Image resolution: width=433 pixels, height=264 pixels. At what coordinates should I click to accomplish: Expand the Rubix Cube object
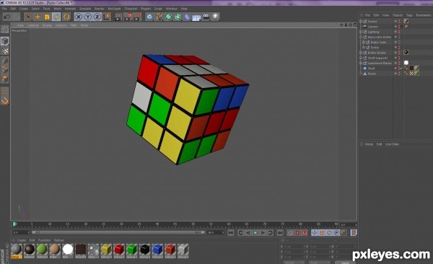(x=364, y=43)
